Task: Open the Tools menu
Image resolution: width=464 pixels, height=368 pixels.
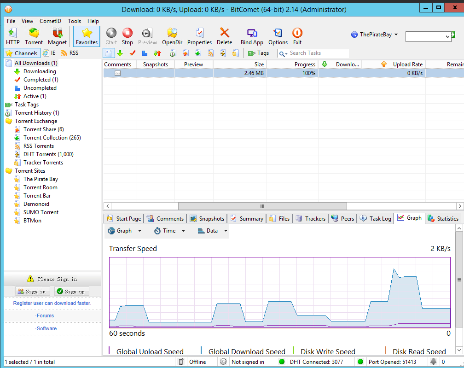Action: (x=74, y=21)
